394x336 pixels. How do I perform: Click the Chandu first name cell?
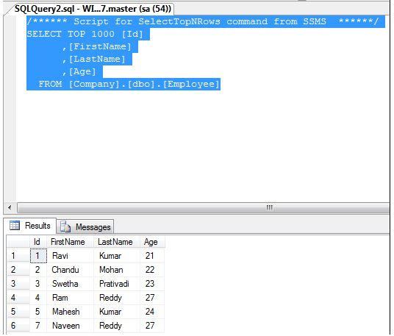tap(70, 270)
